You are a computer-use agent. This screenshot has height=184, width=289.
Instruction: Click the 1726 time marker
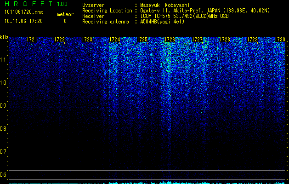point(170,40)
